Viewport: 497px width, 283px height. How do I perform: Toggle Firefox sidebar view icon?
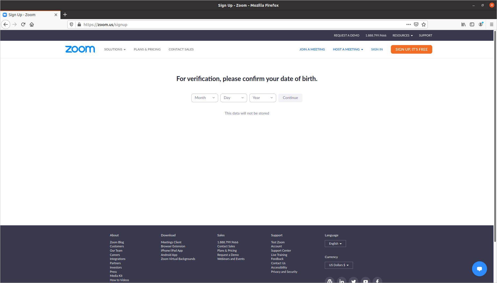[x=472, y=24]
